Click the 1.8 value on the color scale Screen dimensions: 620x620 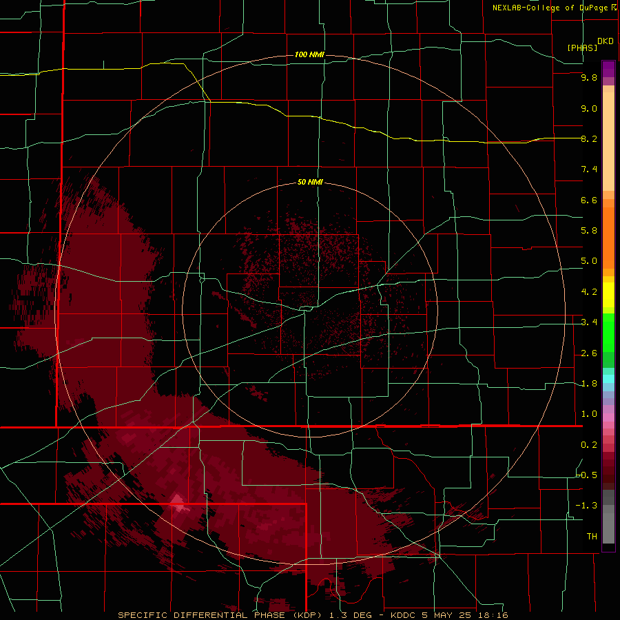(589, 384)
